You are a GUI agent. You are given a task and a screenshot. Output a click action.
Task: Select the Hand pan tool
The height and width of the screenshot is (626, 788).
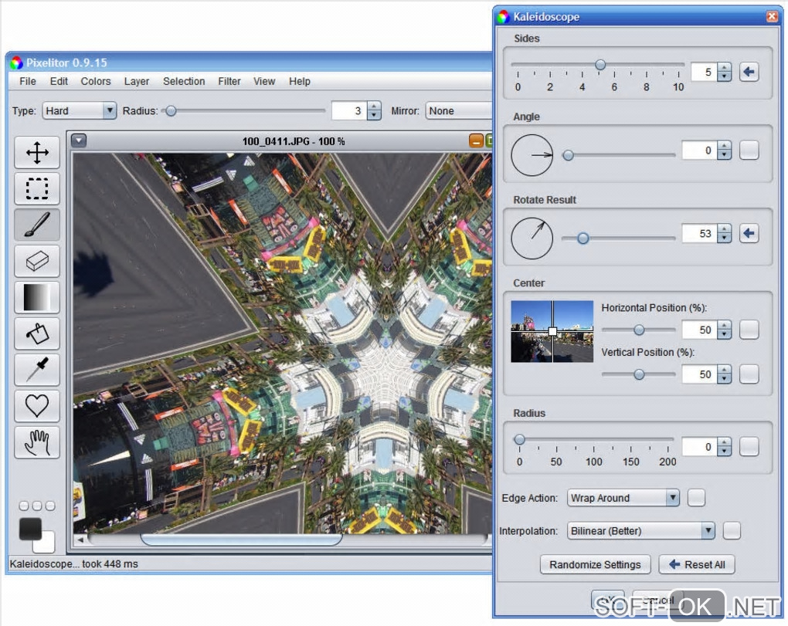pos(37,442)
